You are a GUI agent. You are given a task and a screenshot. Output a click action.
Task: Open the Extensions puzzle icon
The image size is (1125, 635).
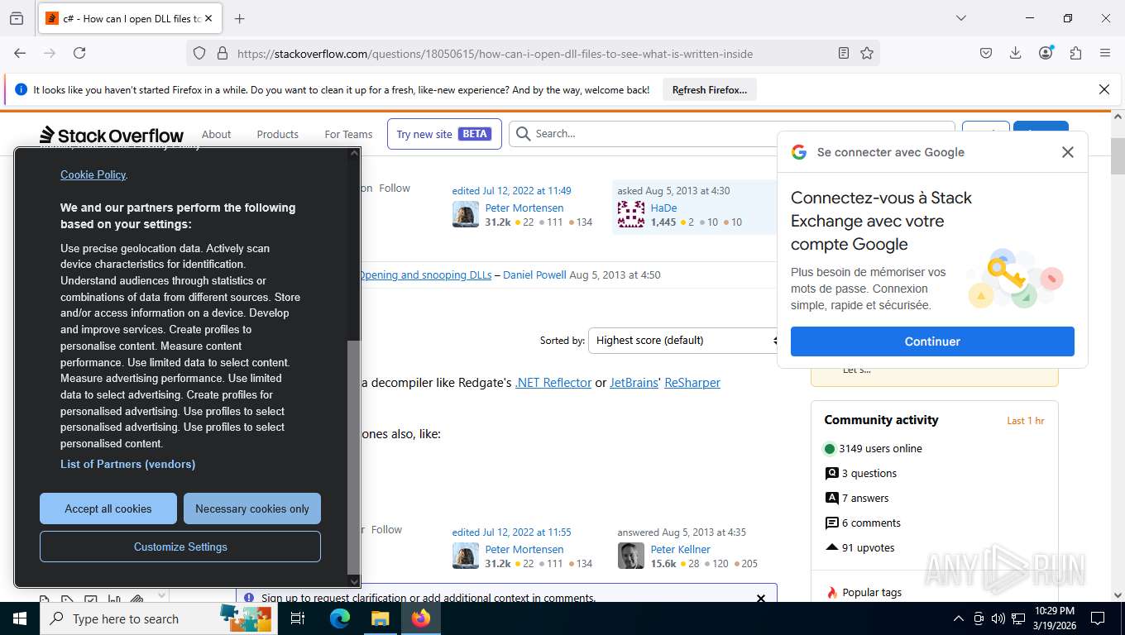[x=1075, y=53]
